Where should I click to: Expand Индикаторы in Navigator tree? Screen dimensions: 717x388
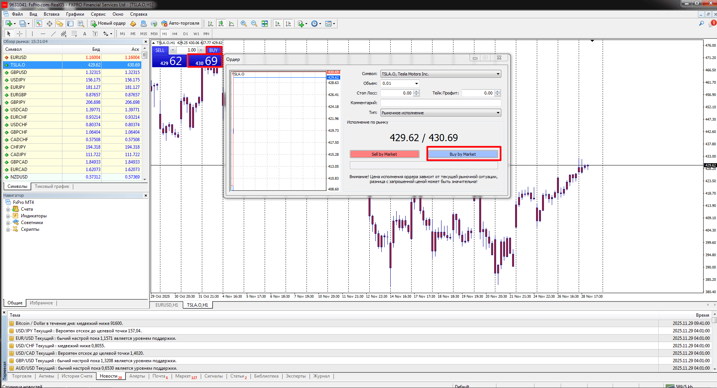[x=8, y=216]
